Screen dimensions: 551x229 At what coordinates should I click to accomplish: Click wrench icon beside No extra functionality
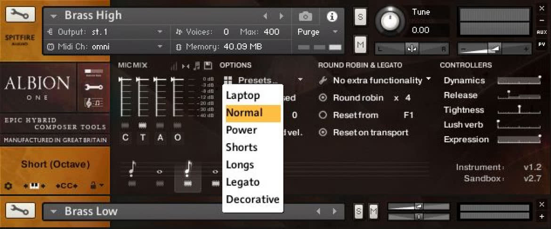[323, 81]
